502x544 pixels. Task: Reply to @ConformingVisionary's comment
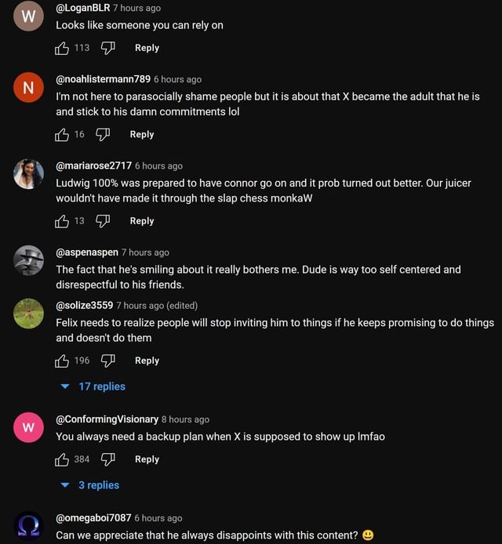147,459
